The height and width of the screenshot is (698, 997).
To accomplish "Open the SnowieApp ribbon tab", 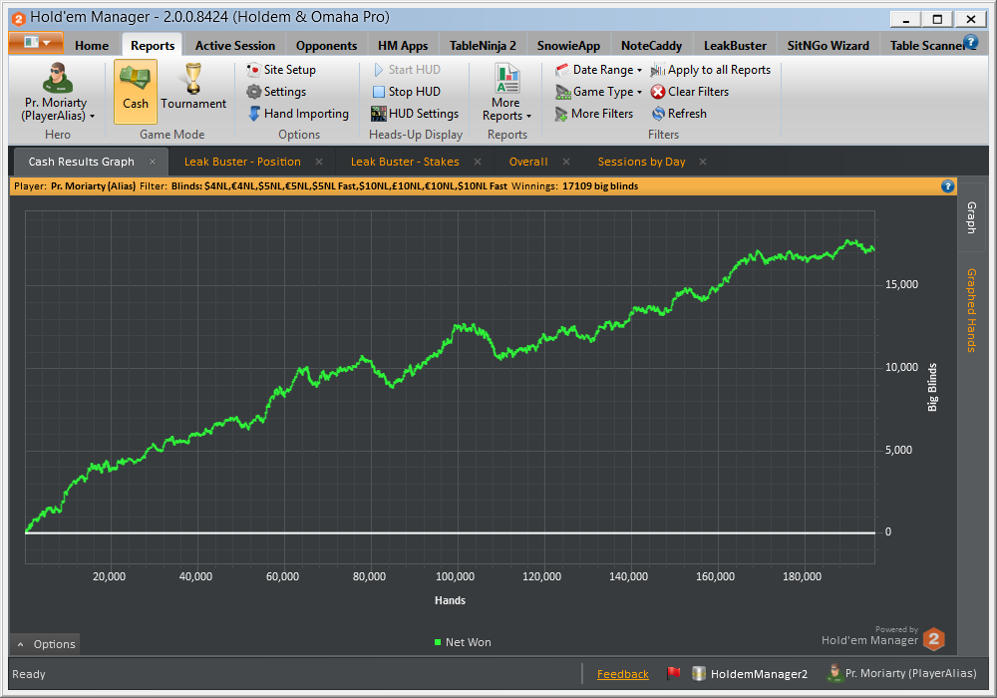I will click(568, 46).
